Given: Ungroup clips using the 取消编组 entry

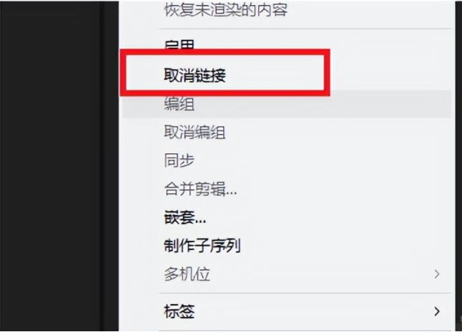Looking at the screenshot, I should 195,132.
